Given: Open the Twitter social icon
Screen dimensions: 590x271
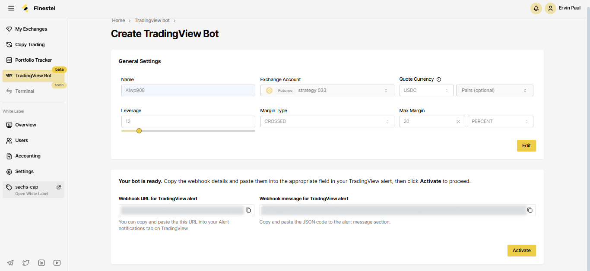Looking at the screenshot, I should (26, 263).
